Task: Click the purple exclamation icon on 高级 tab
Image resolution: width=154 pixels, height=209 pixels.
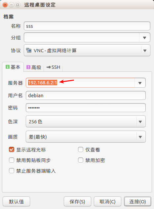Action: click(x=28, y=67)
